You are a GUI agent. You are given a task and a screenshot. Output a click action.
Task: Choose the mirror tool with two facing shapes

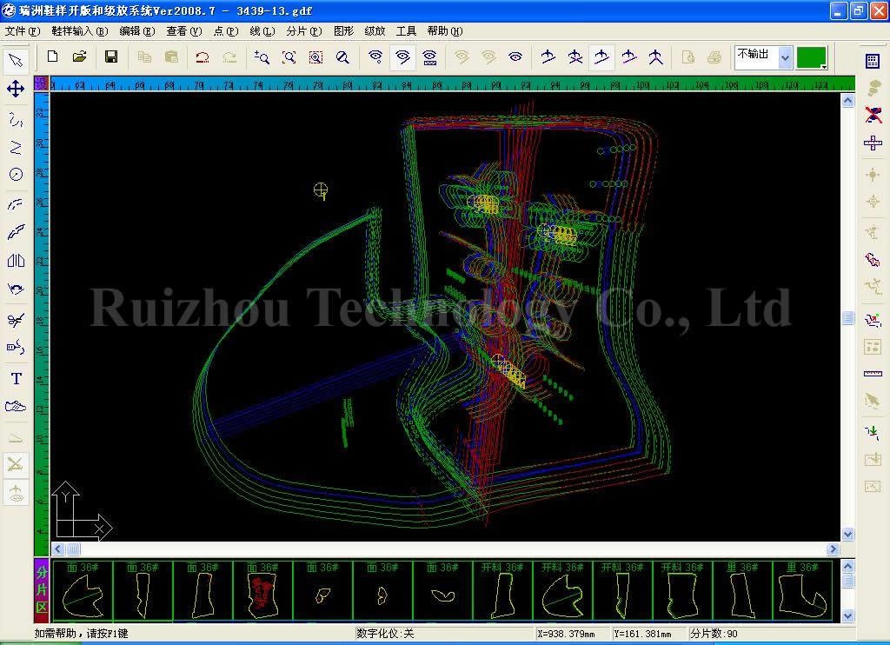pos(16,261)
